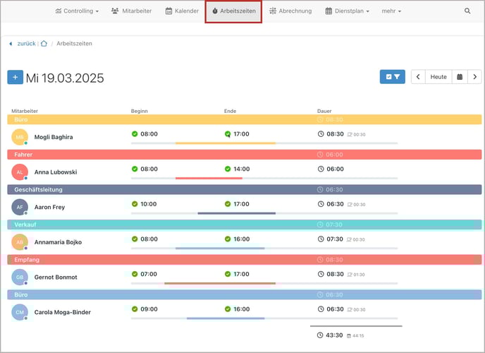Click Aaron Frey's 10:00 begin check icon
This screenshot has width=485, height=353.
[x=135, y=204]
